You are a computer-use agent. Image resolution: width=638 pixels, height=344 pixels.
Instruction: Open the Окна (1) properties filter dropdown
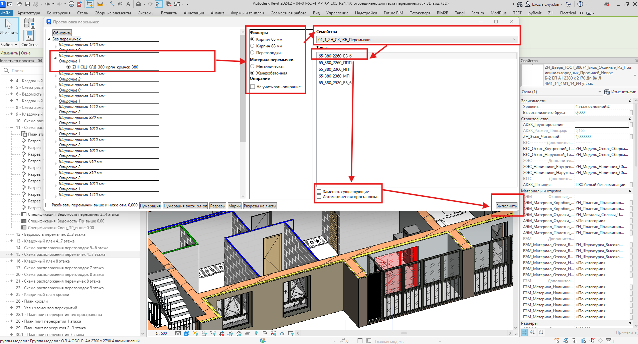pyautogui.click(x=561, y=92)
